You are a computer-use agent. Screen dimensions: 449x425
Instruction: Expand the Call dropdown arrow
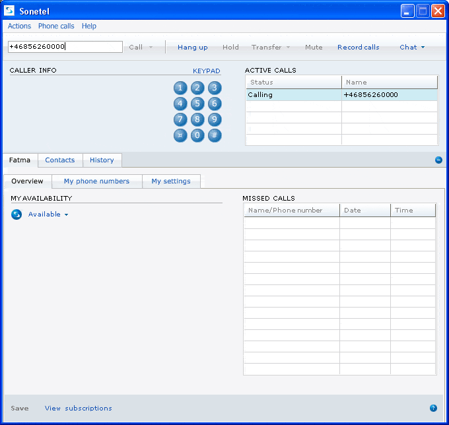click(x=151, y=48)
